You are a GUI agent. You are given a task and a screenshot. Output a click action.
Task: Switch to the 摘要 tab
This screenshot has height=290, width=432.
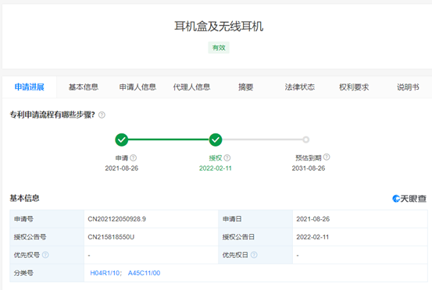(x=245, y=87)
